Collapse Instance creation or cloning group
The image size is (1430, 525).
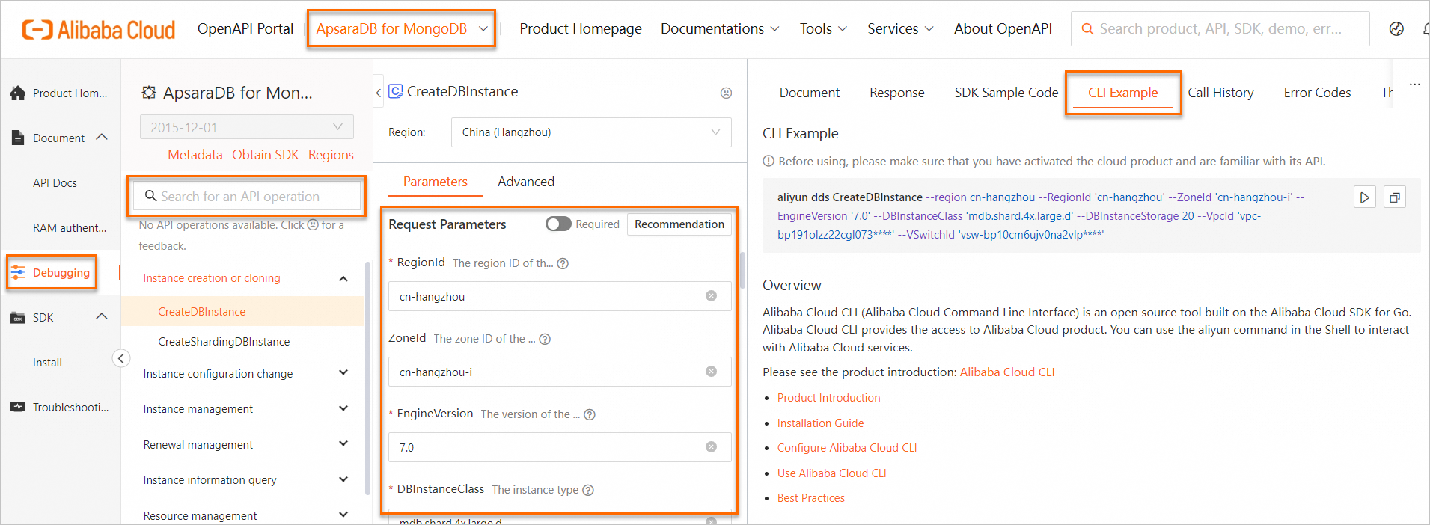click(x=343, y=278)
